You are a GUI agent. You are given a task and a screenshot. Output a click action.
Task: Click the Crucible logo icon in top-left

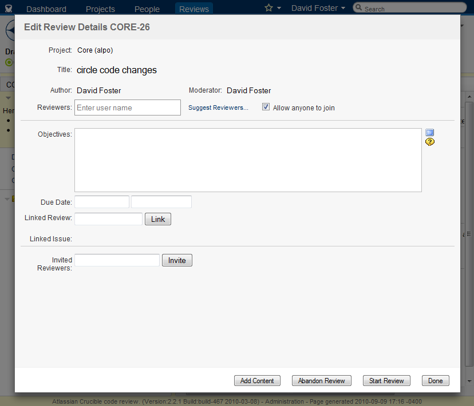[x=9, y=9]
